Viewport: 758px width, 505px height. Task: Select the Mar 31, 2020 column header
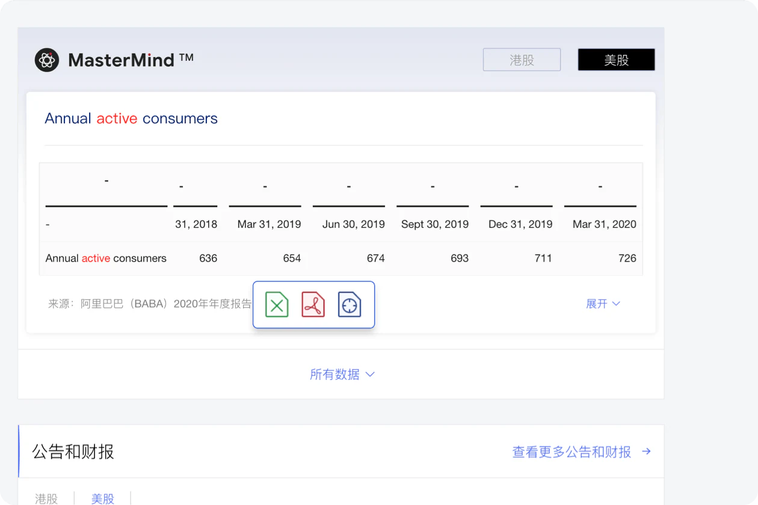coord(604,224)
